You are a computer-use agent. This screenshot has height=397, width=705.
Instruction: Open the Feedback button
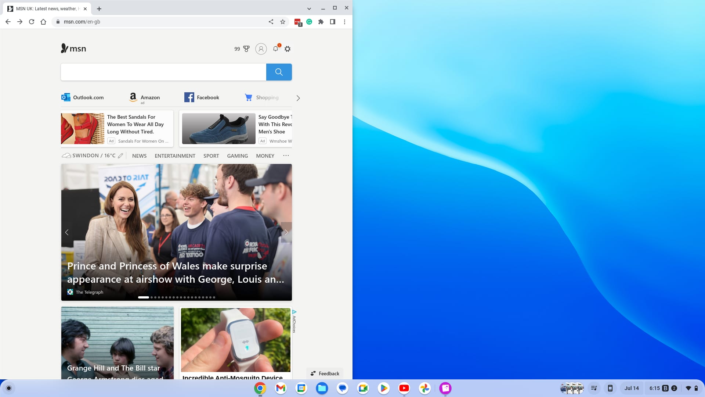pos(325,373)
